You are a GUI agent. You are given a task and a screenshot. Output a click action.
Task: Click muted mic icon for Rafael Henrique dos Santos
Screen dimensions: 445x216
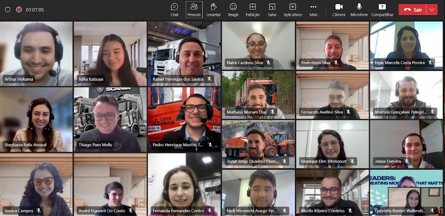click(209, 79)
